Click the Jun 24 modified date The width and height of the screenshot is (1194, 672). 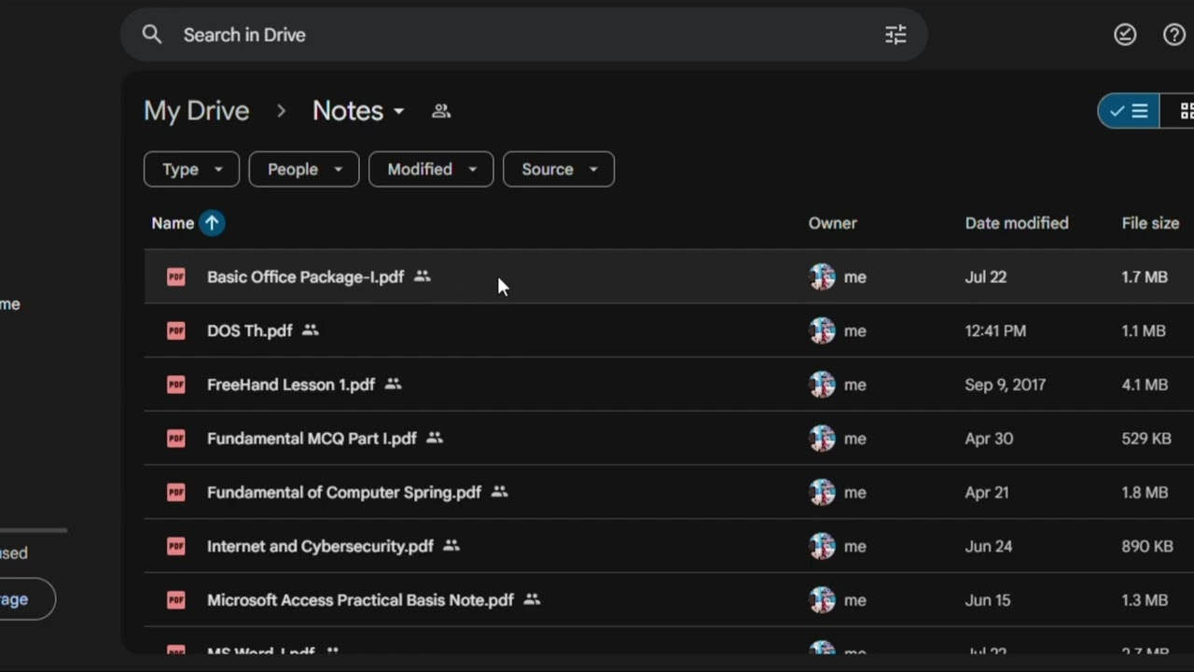click(989, 546)
